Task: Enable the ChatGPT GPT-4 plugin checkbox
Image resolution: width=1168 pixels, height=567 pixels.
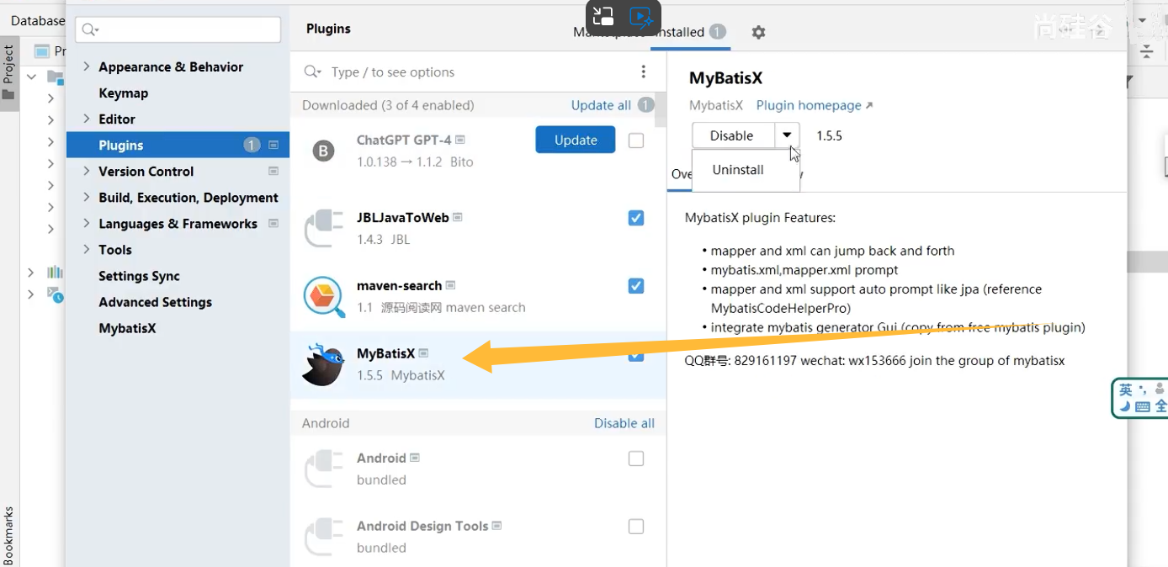Action: (636, 140)
